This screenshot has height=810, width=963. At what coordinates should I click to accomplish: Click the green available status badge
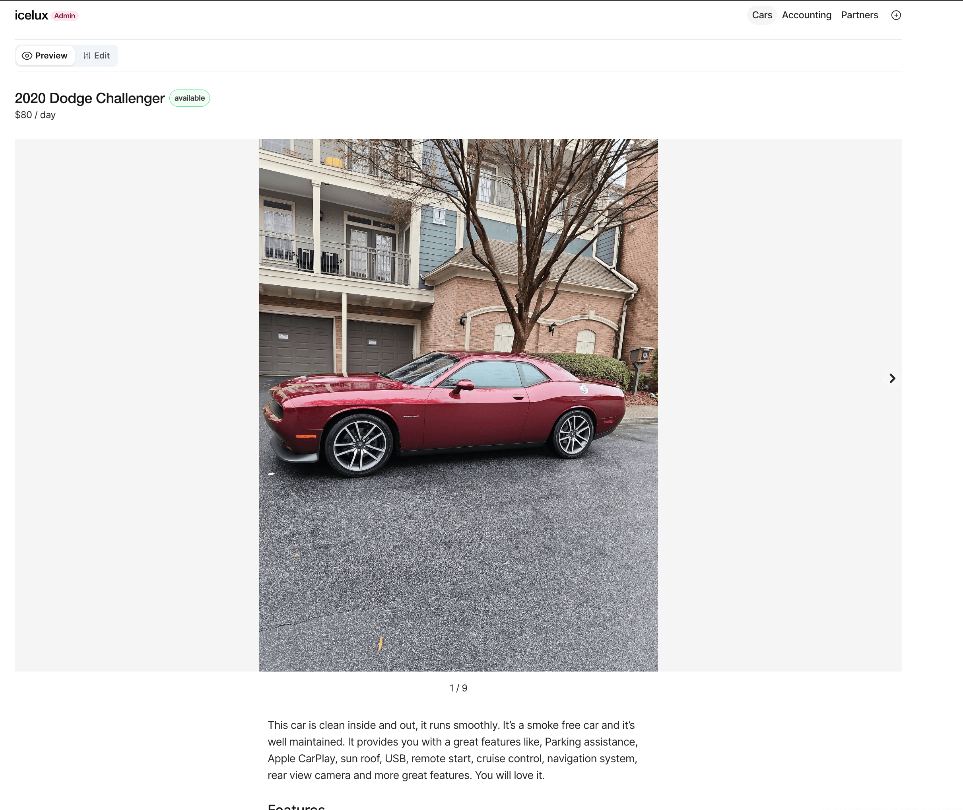click(x=190, y=98)
